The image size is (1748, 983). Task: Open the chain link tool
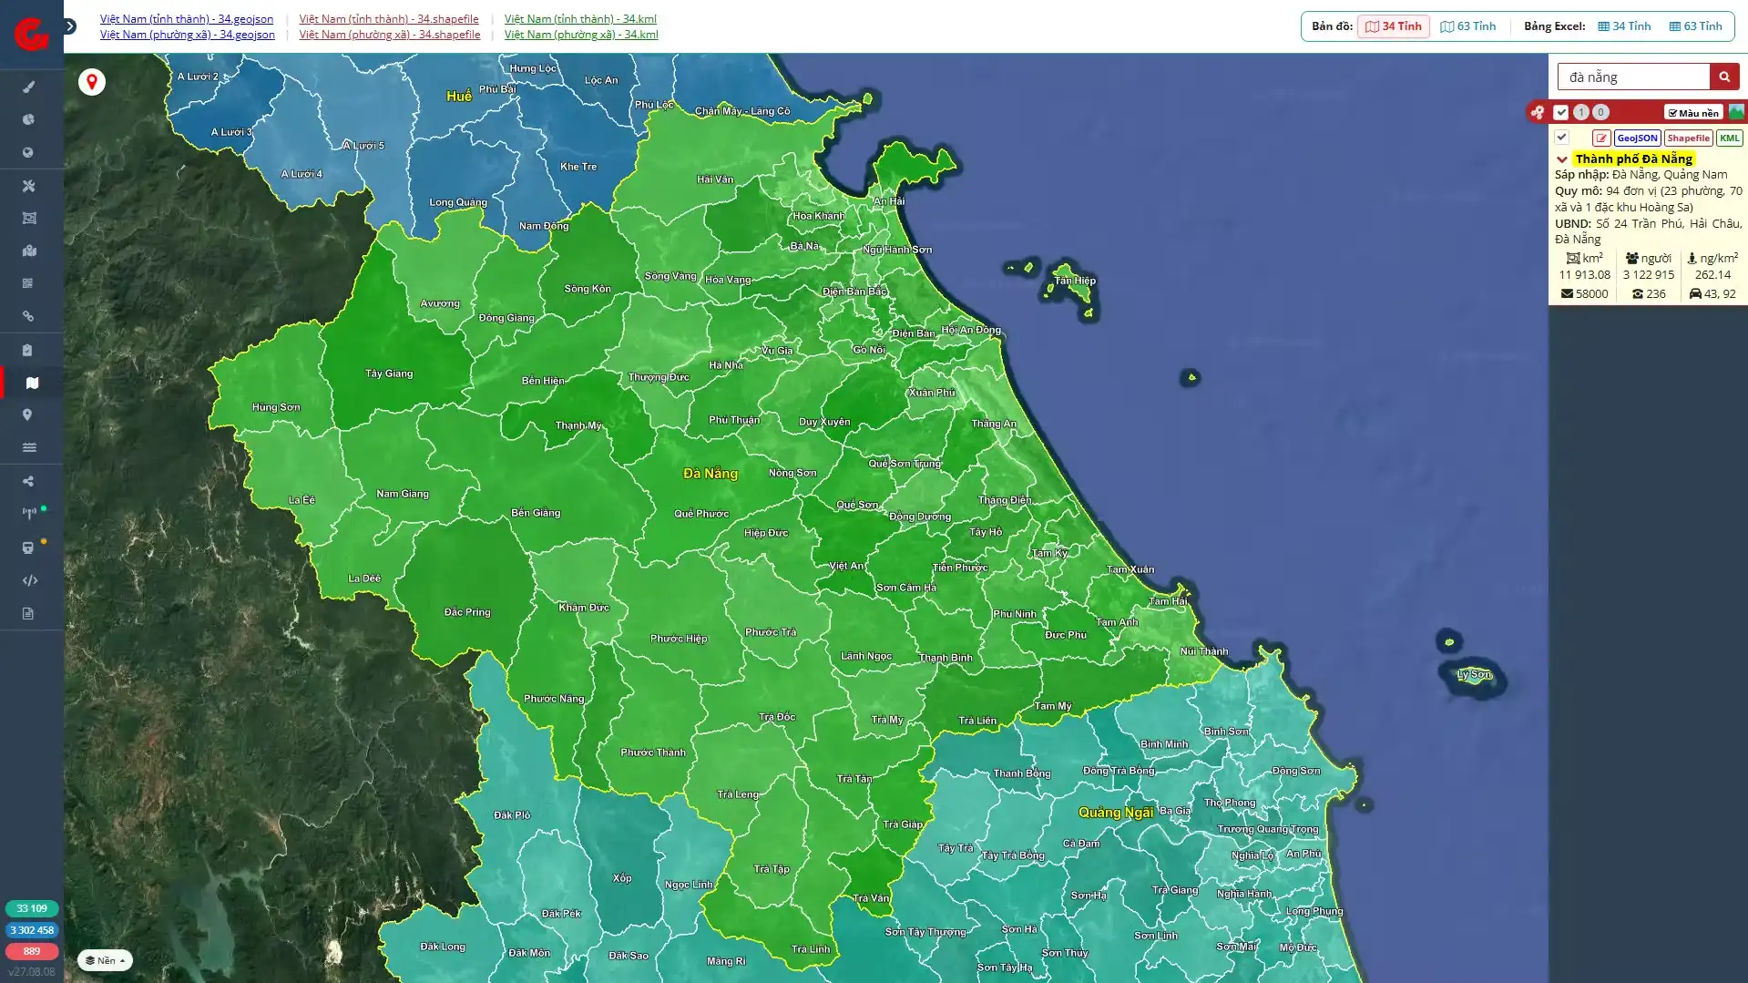(28, 316)
